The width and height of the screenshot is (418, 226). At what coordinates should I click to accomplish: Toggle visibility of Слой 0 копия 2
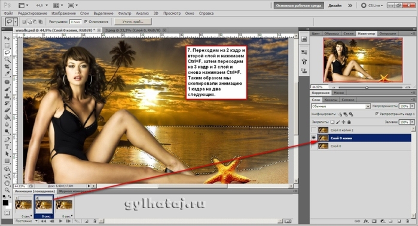pos(314,130)
